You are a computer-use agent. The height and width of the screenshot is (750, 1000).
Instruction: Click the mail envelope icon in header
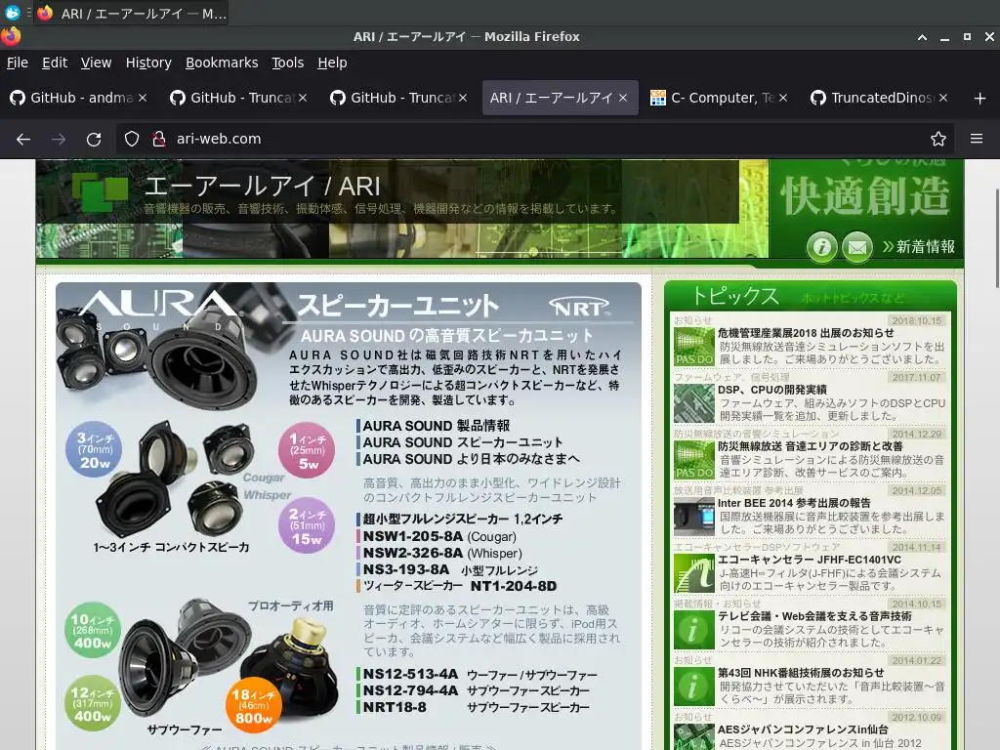(857, 246)
